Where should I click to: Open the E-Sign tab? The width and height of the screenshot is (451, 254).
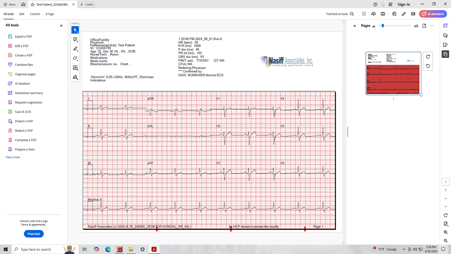point(50,14)
